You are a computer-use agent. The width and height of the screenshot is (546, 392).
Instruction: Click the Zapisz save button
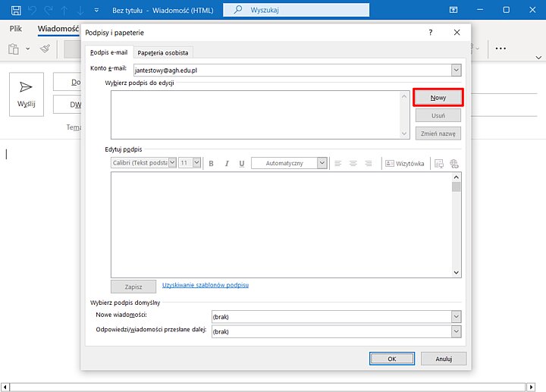[x=133, y=287]
